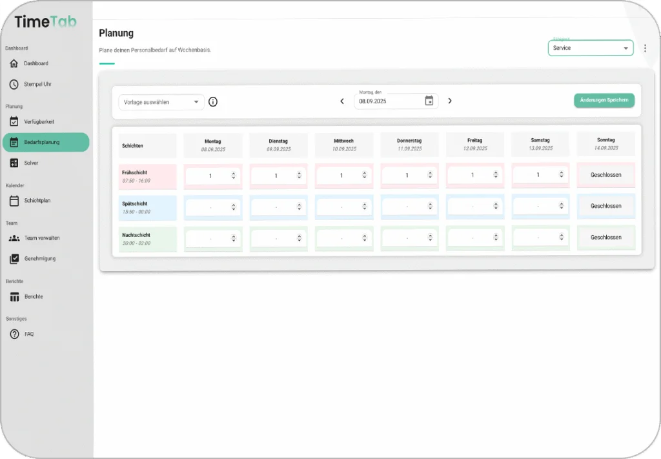Screen dimensions: 661x459
Task: Adjust Frühschicht Montag staff count stepper
Action: (x=234, y=176)
